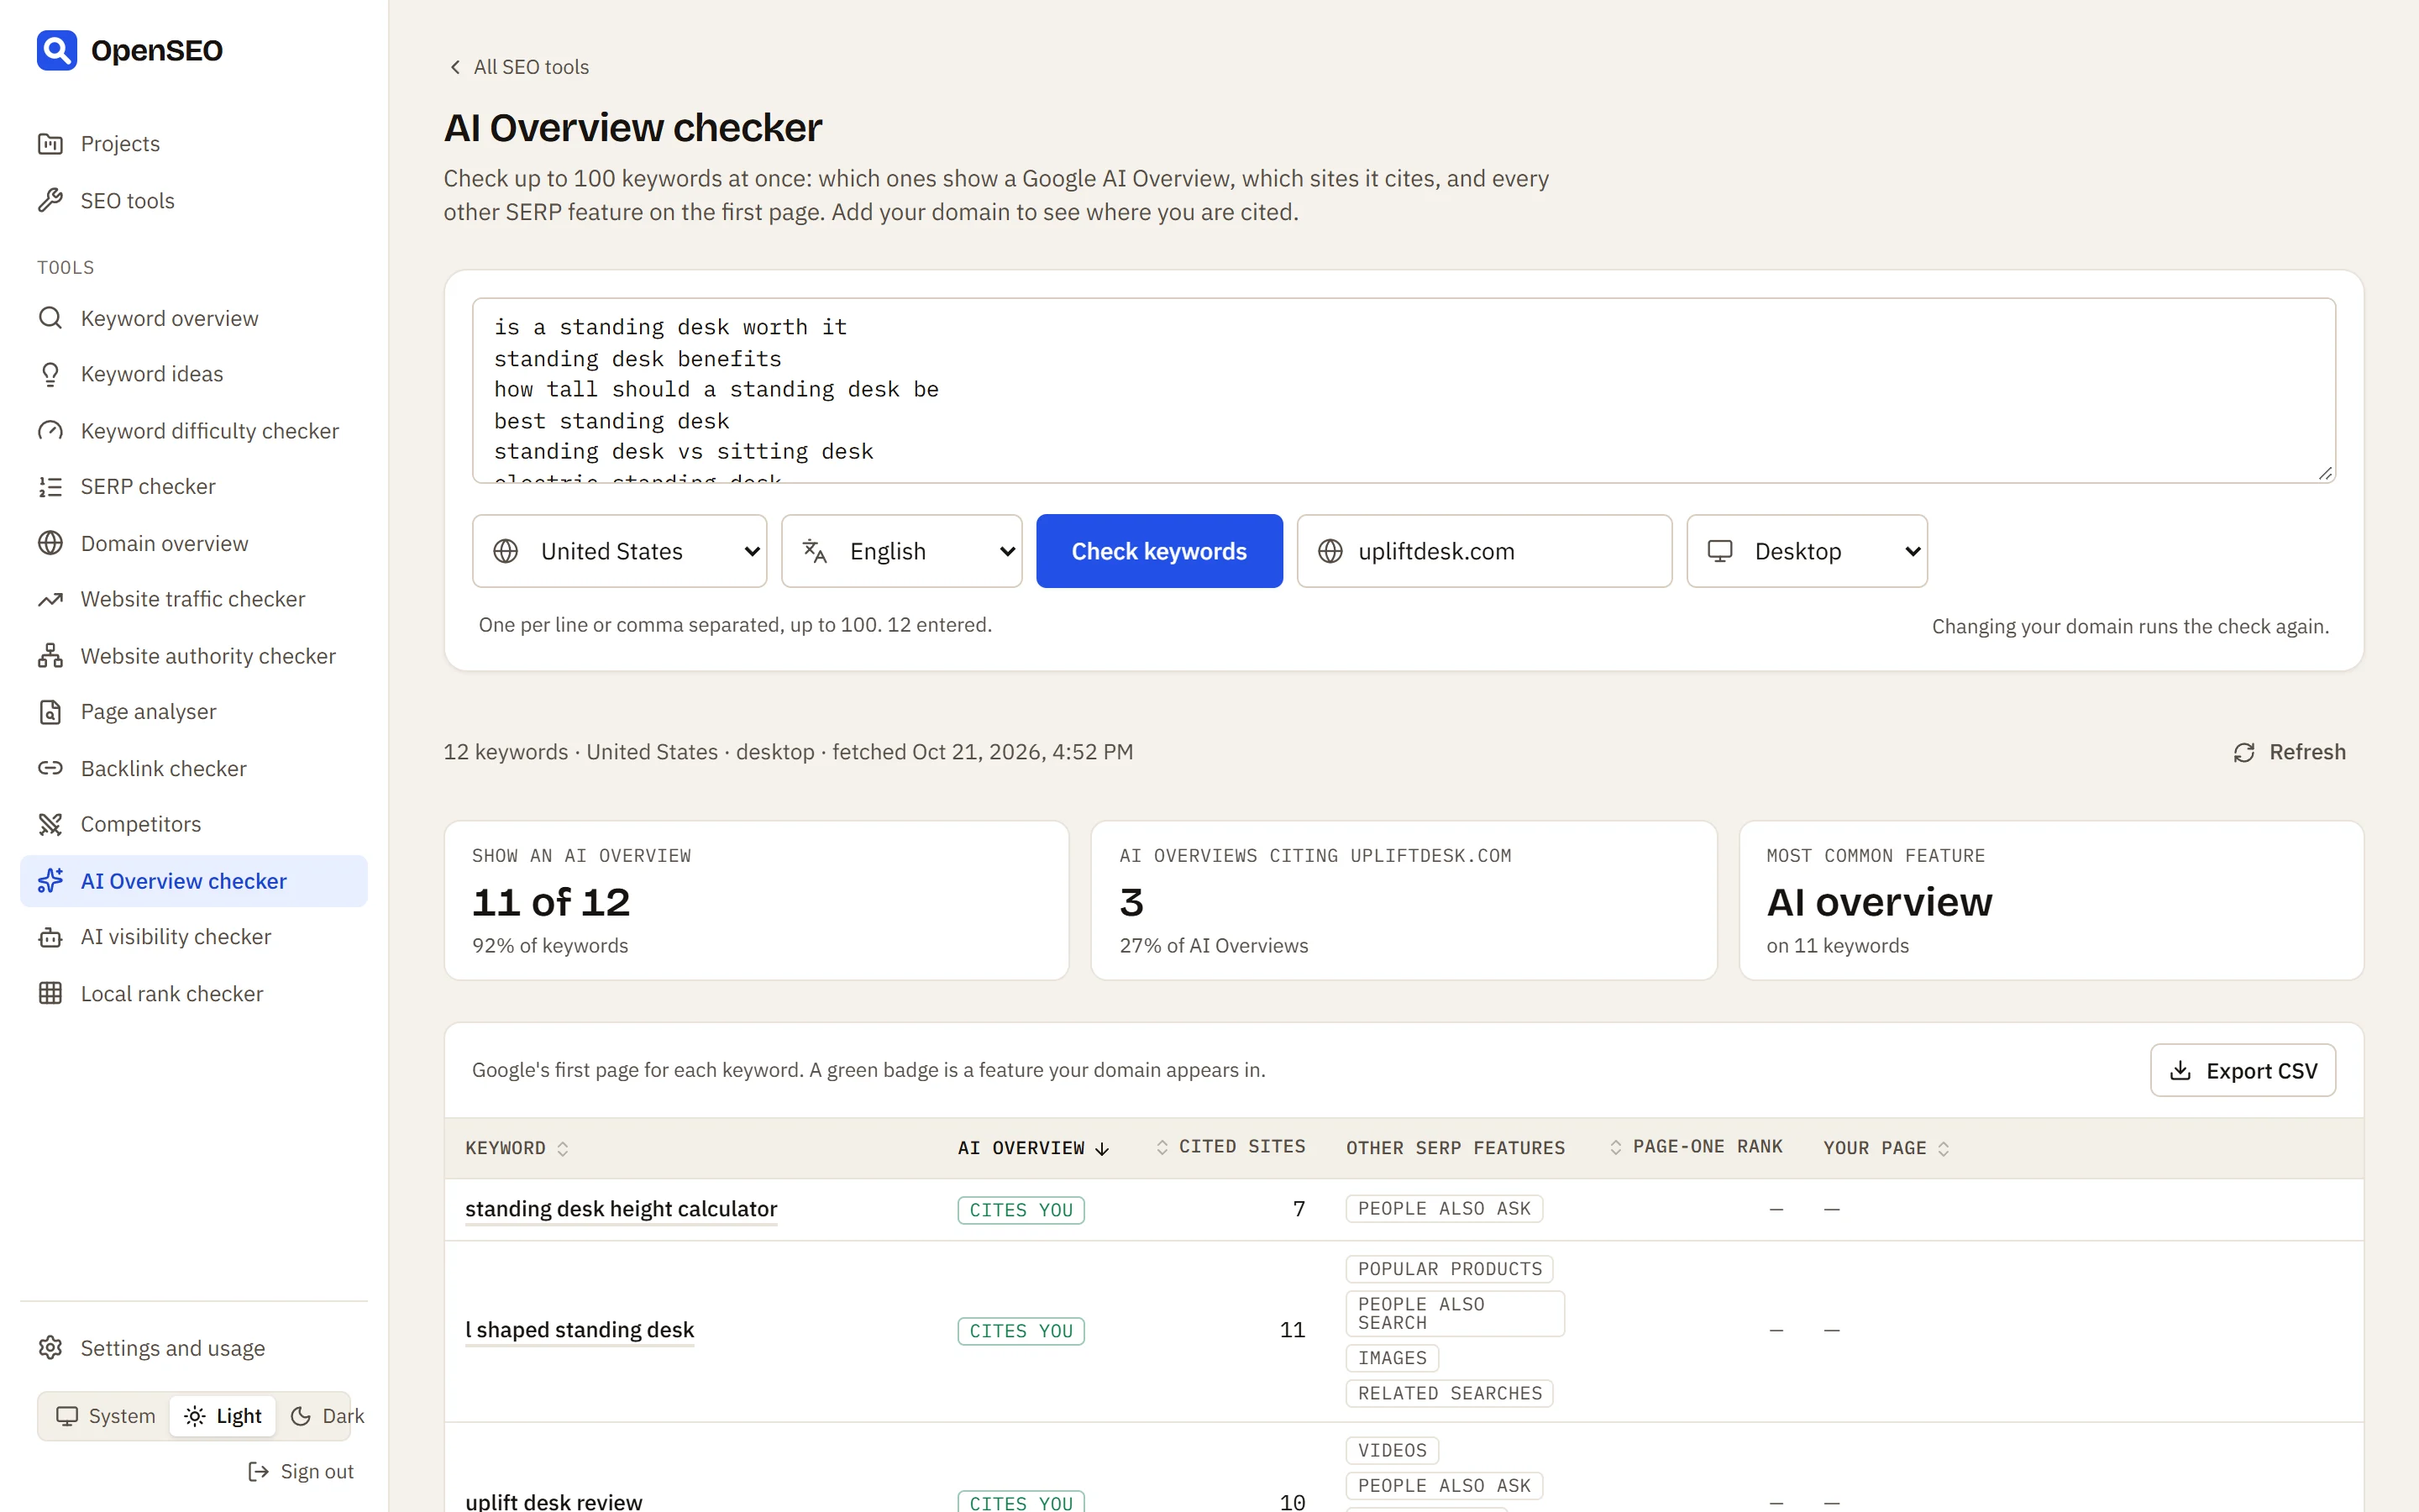Open the United States country dropdown

click(620, 551)
